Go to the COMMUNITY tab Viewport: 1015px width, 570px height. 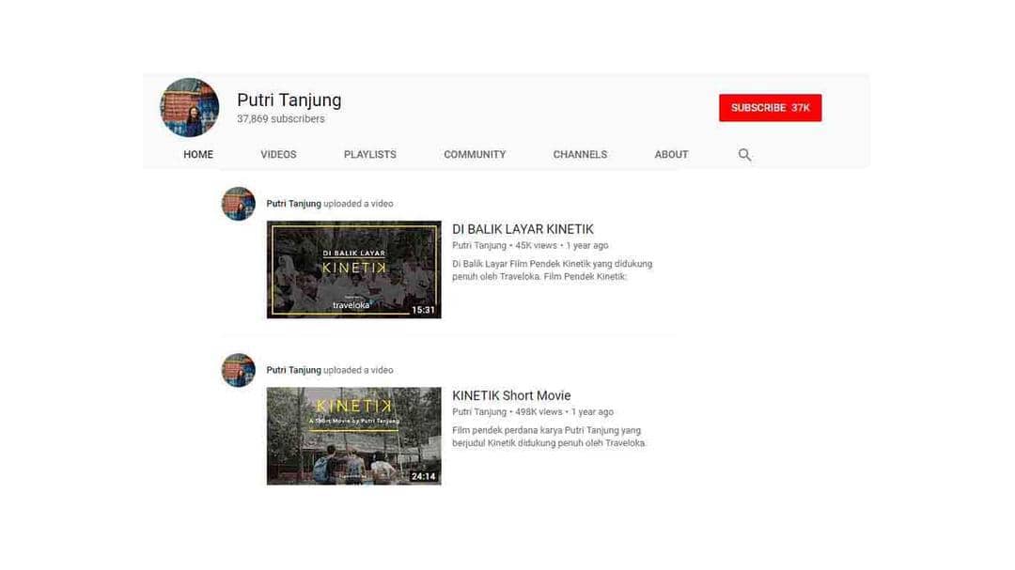[475, 155]
